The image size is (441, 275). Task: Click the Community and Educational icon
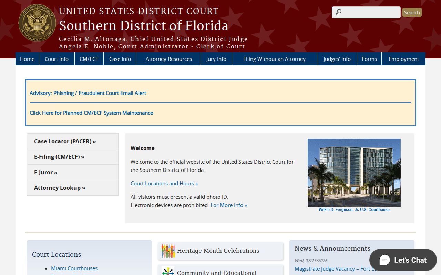click(x=168, y=271)
